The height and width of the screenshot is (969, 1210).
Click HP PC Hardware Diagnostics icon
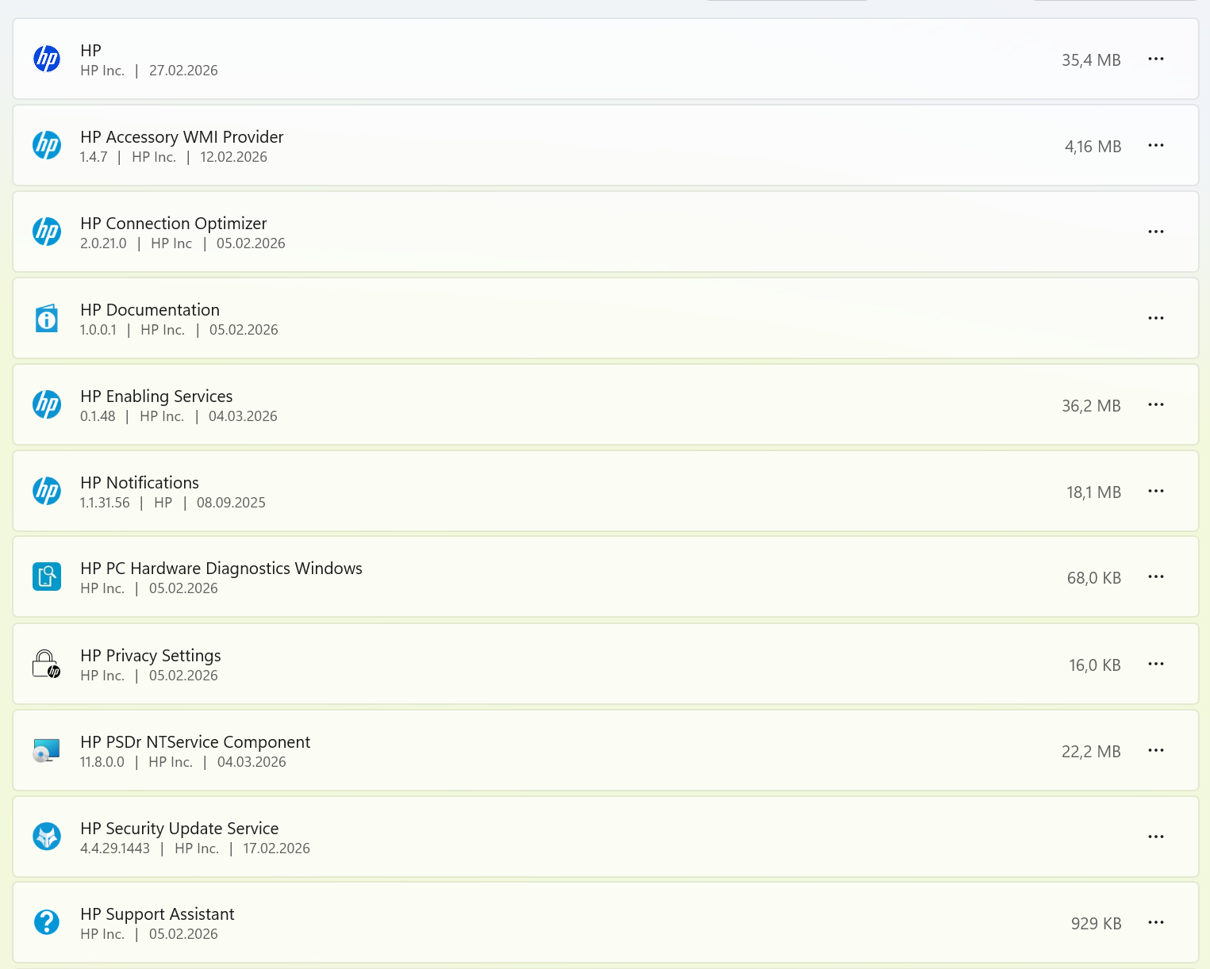click(47, 576)
